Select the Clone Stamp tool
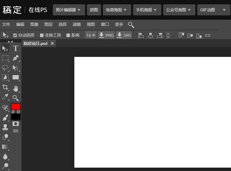The height and width of the screenshot is (171, 231). pyautogui.click(x=5, y=127)
